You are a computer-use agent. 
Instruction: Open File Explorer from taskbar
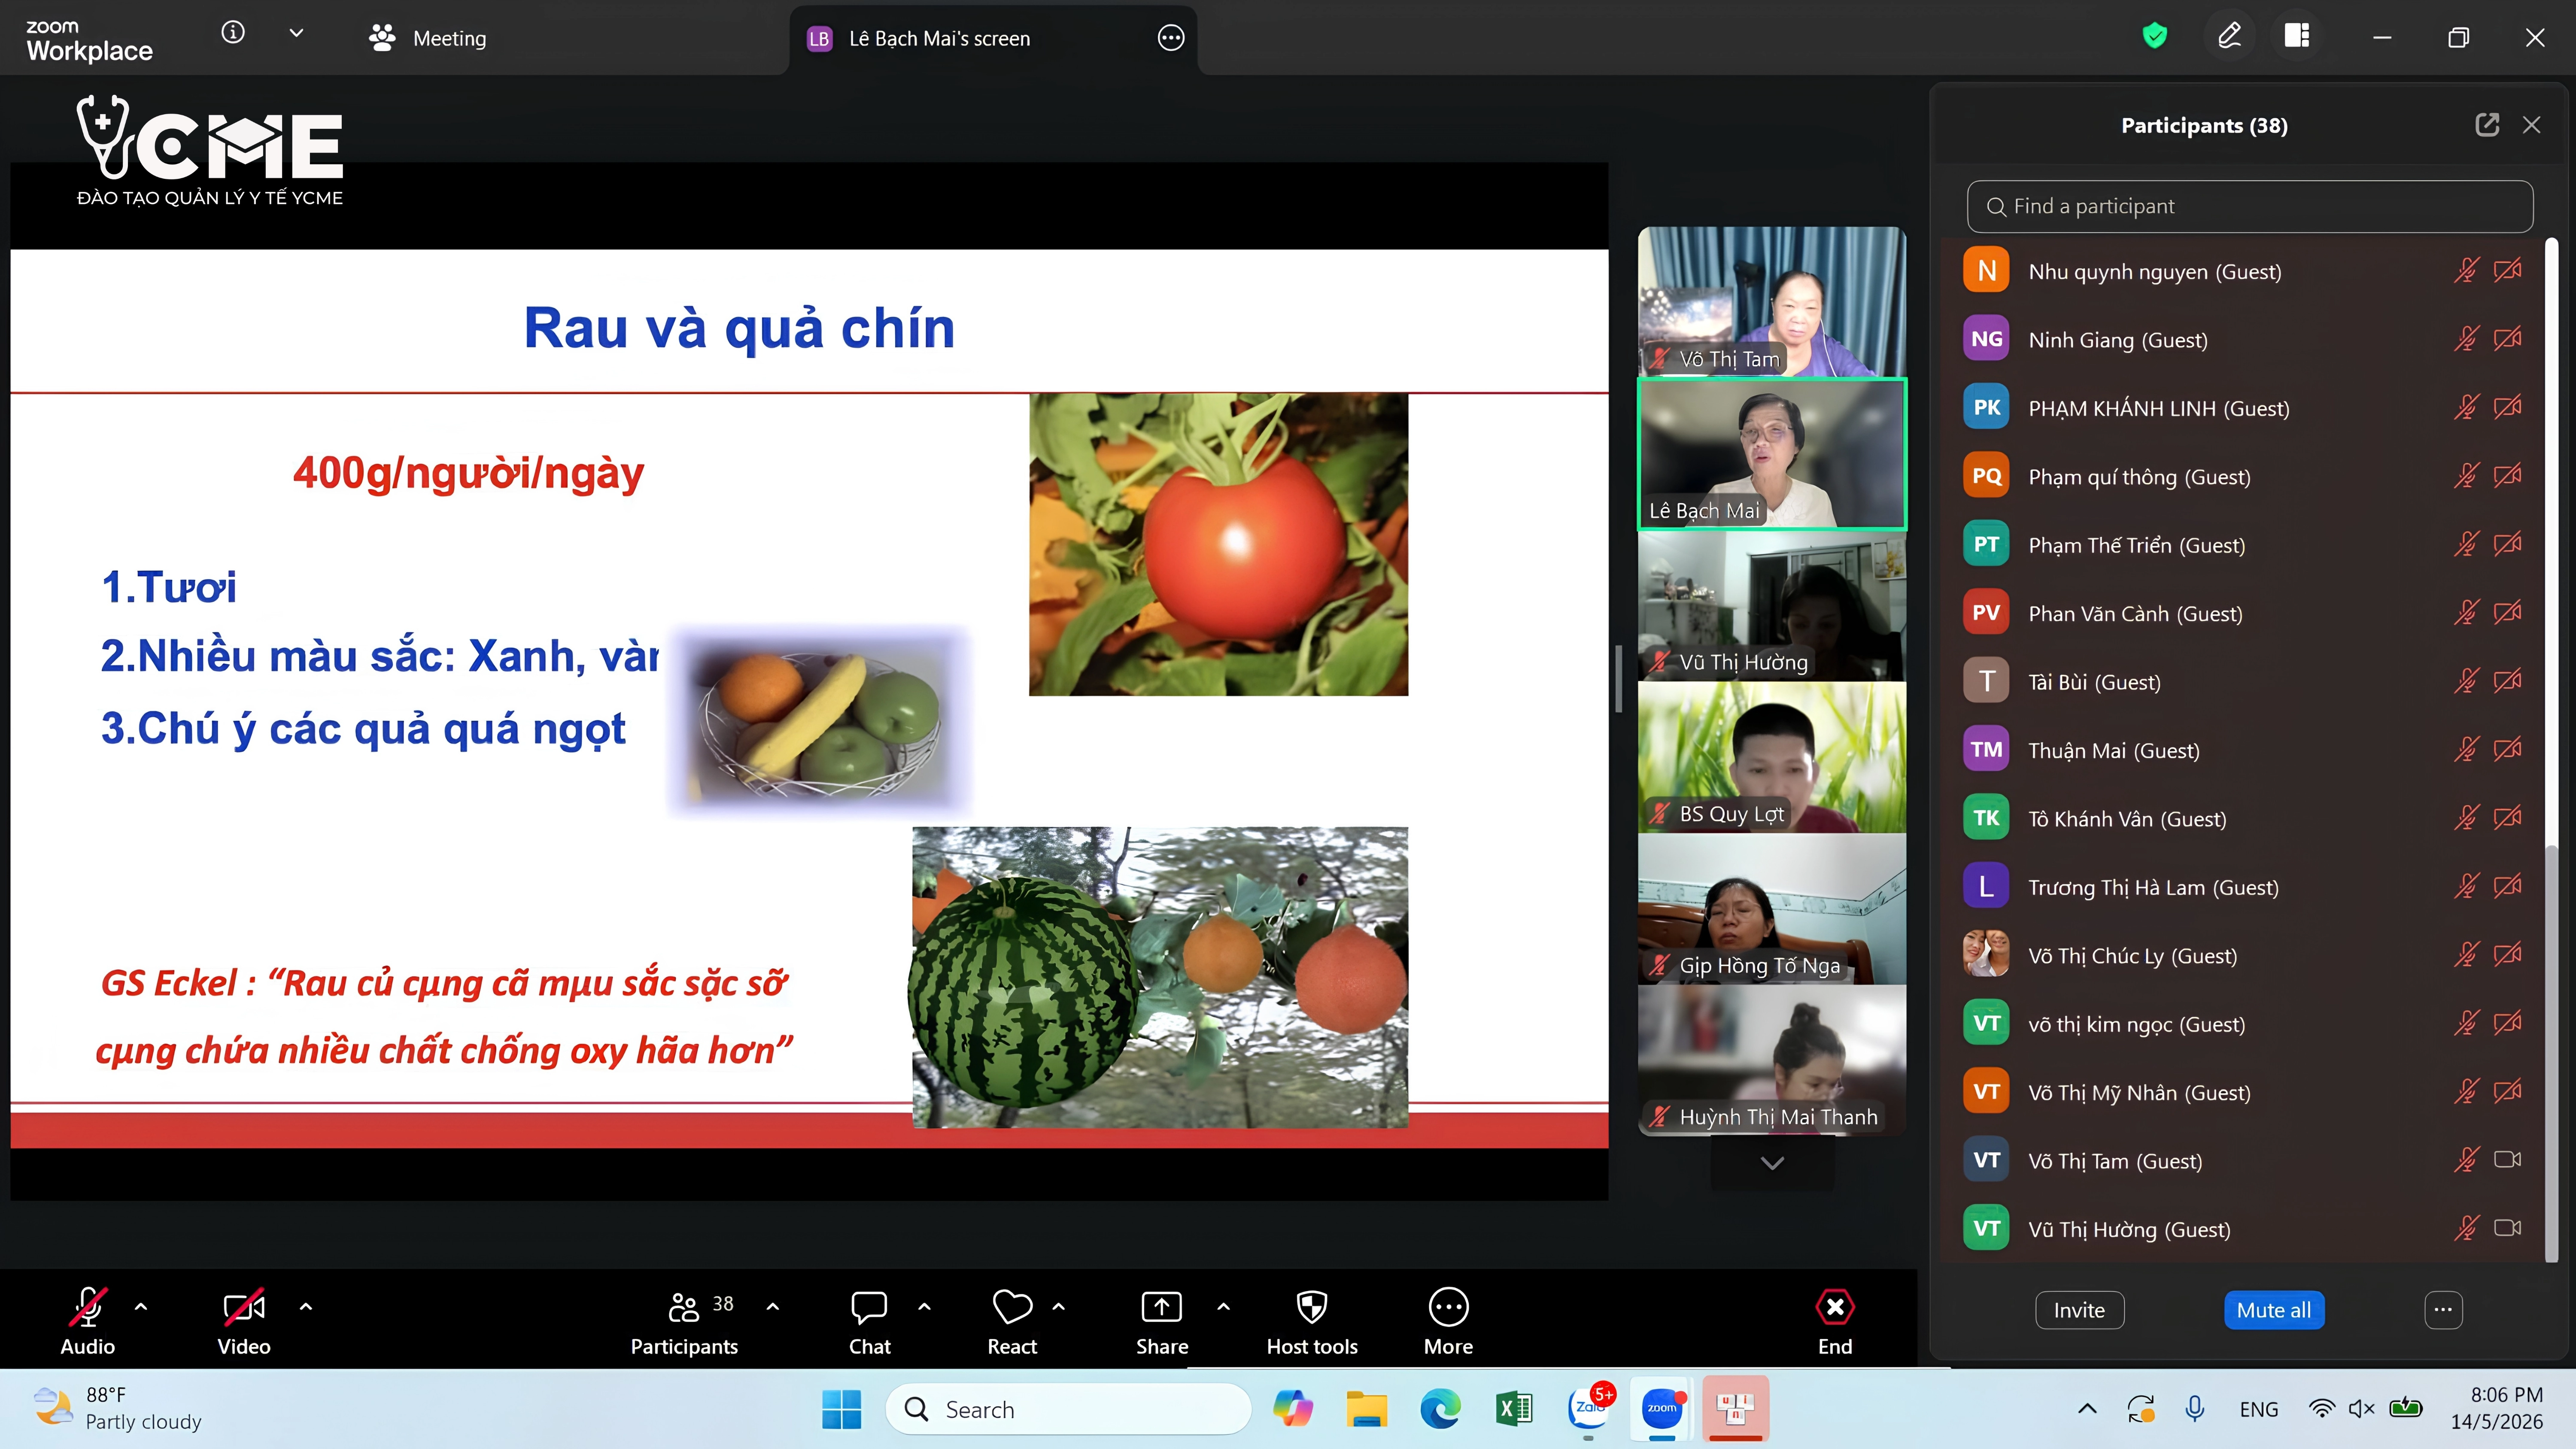[1366, 1409]
